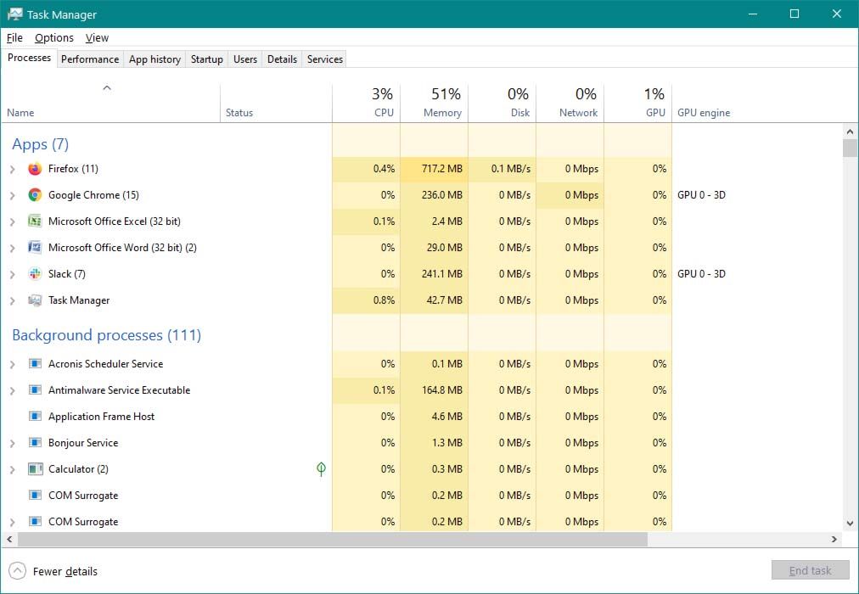The width and height of the screenshot is (859, 594).
Task: Sort processes by Memory column
Action: 435,103
